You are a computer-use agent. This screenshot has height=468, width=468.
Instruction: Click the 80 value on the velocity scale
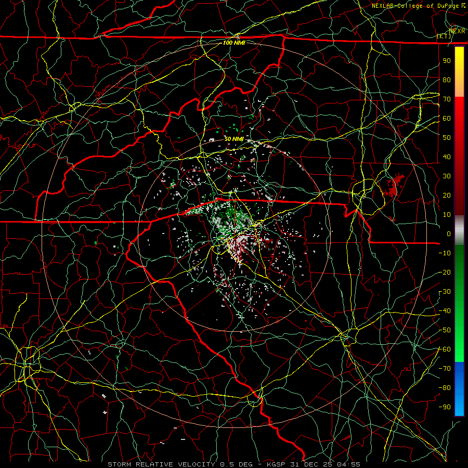(x=447, y=80)
